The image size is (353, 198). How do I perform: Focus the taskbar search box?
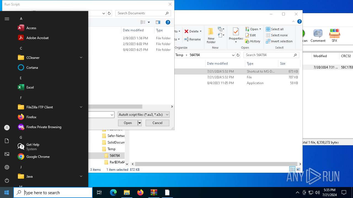point(53,193)
